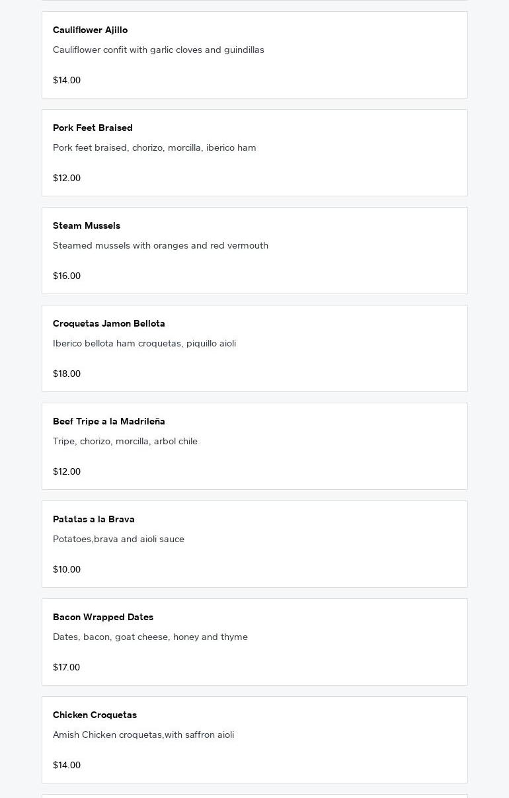
Task: Click the $12.00 price under Beef Tripe
Action: point(67,471)
